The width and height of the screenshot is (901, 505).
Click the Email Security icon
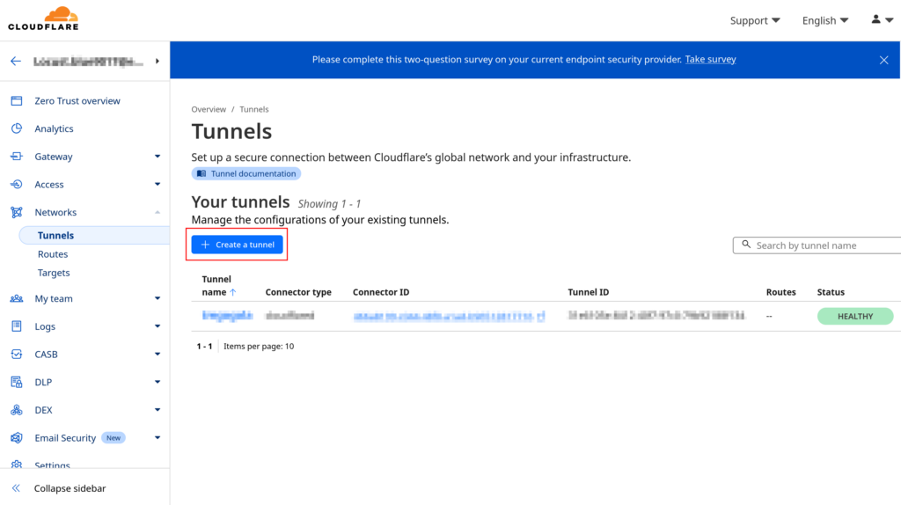pos(17,438)
